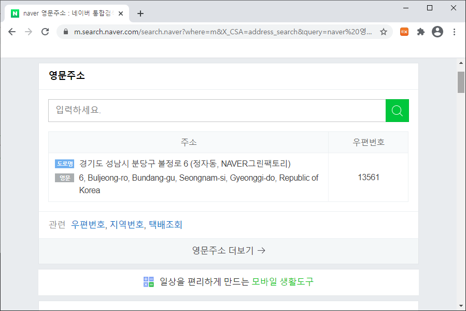466x311 pixels.
Task: Select the naver 영문주소 tab
Action: tap(67, 13)
